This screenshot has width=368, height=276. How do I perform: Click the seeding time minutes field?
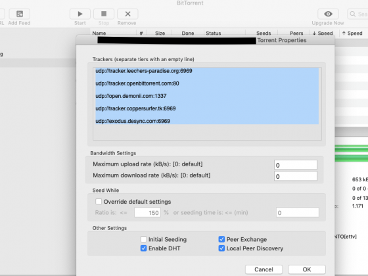297,212
